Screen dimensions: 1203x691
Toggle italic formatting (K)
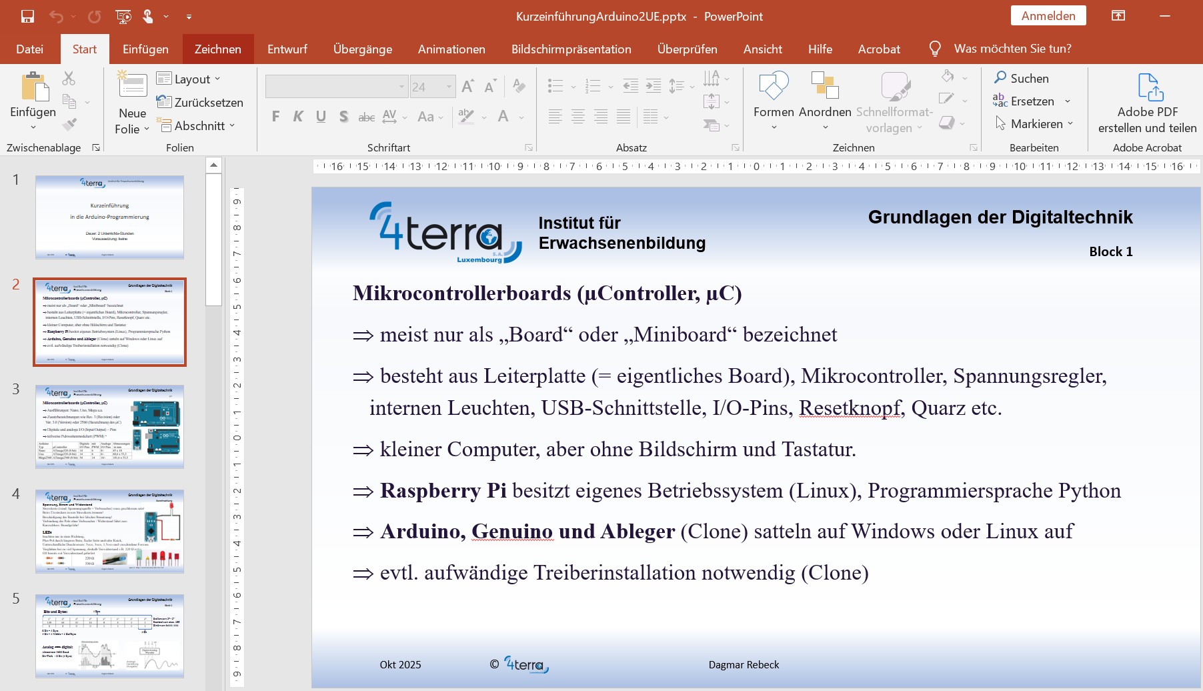coord(298,117)
